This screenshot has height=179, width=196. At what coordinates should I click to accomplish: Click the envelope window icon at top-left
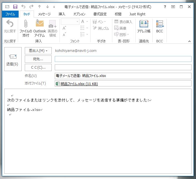pyautogui.click(x=7, y=7)
